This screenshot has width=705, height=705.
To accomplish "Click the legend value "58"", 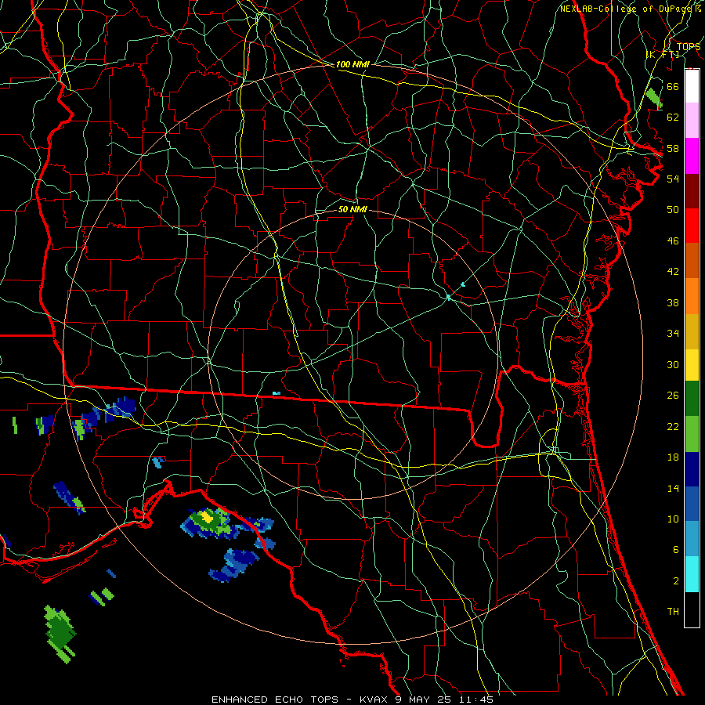I will (x=673, y=148).
